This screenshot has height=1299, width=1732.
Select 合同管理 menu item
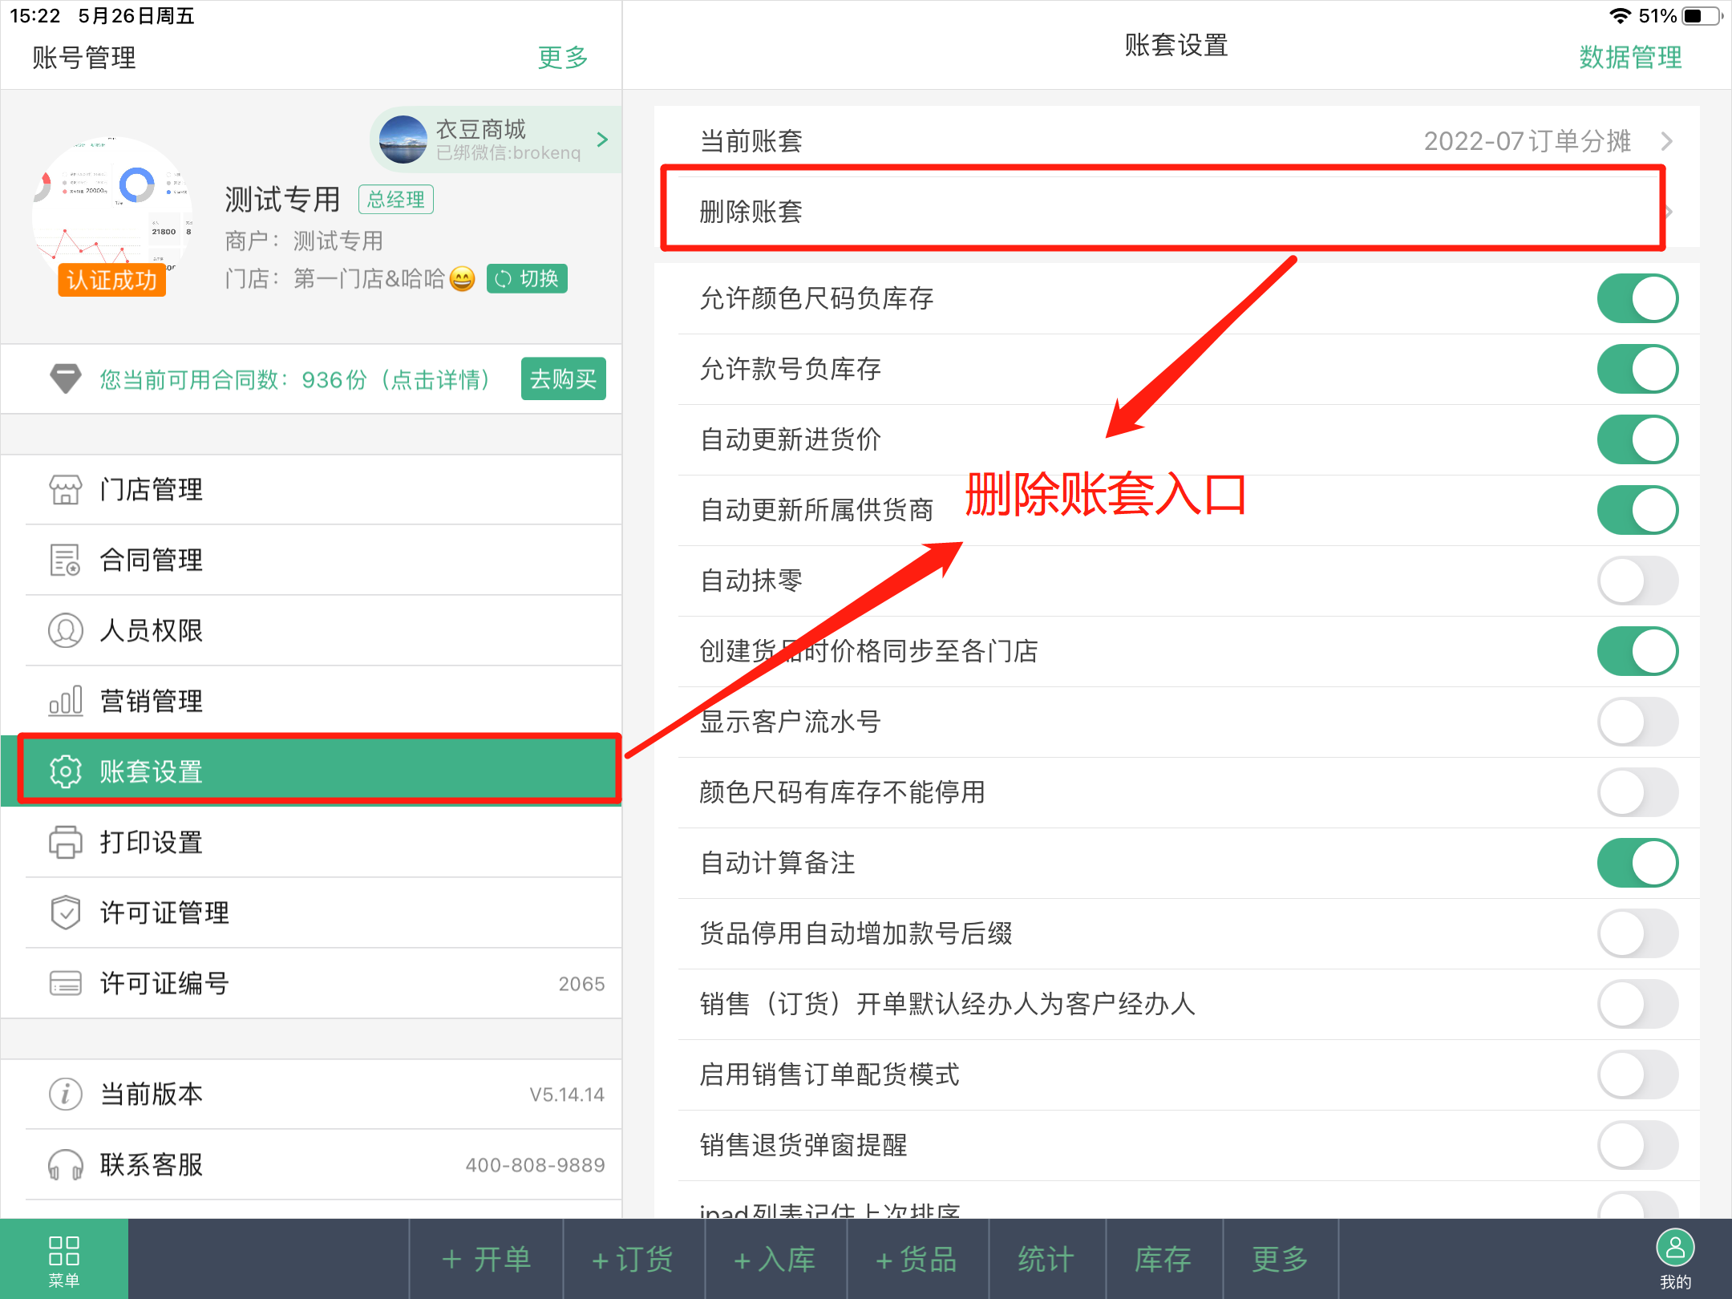(311, 560)
